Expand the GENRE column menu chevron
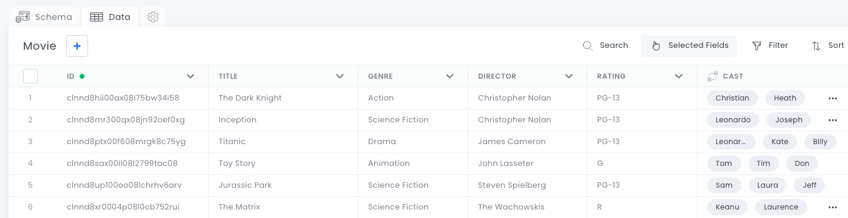 (x=450, y=76)
